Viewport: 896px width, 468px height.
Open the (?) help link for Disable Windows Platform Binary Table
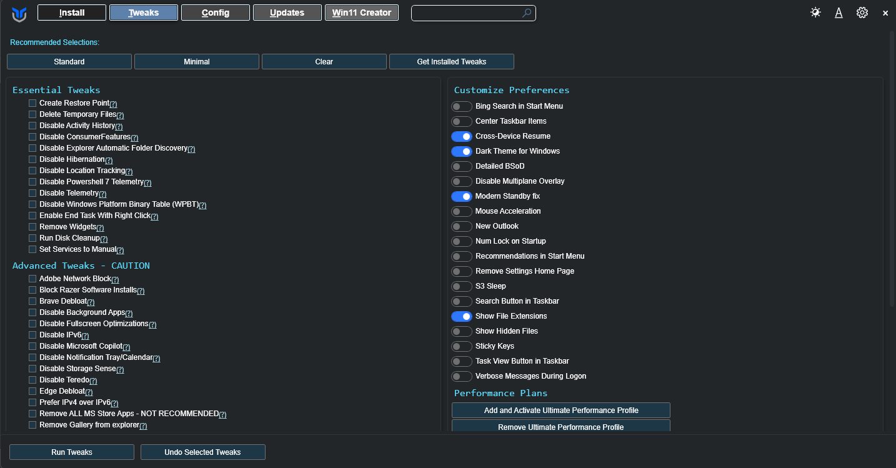click(x=203, y=205)
